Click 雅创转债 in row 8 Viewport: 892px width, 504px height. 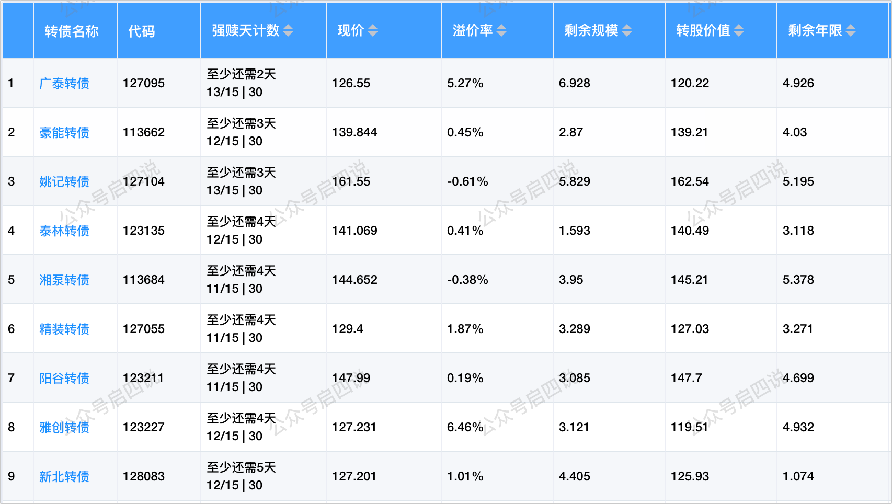coord(64,427)
